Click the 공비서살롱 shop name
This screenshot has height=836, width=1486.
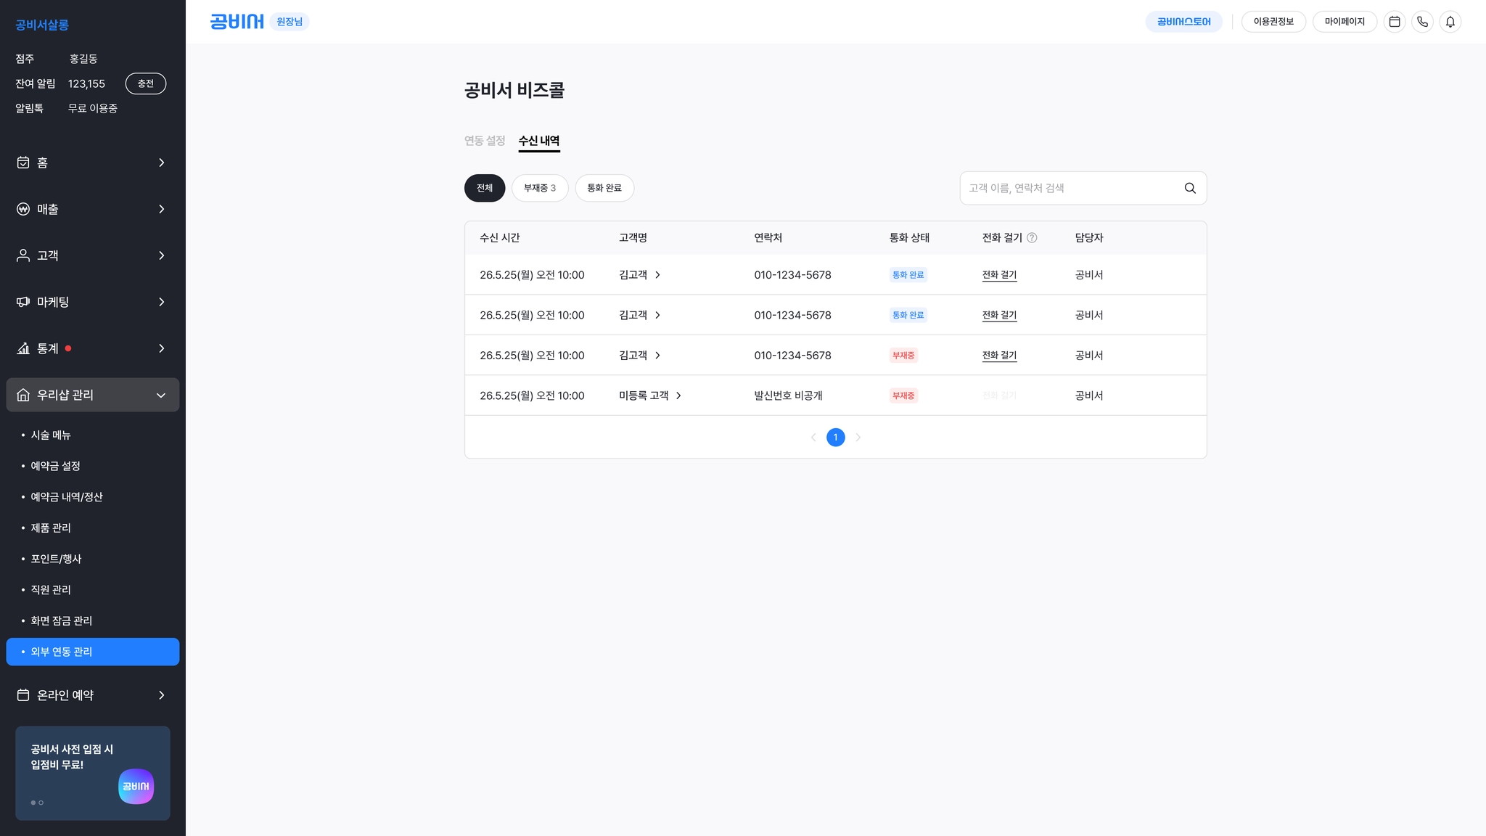pyautogui.click(x=42, y=25)
